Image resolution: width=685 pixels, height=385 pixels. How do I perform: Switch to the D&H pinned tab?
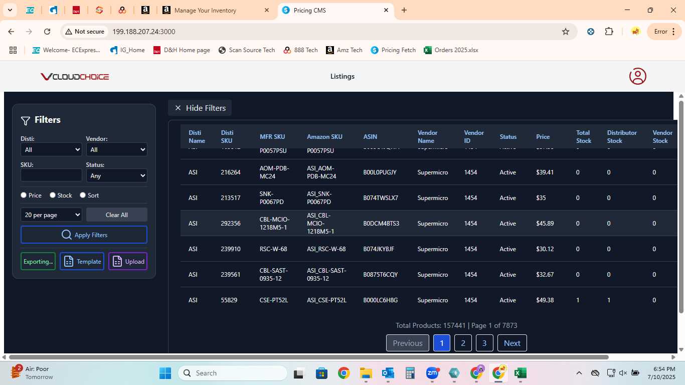(x=76, y=10)
